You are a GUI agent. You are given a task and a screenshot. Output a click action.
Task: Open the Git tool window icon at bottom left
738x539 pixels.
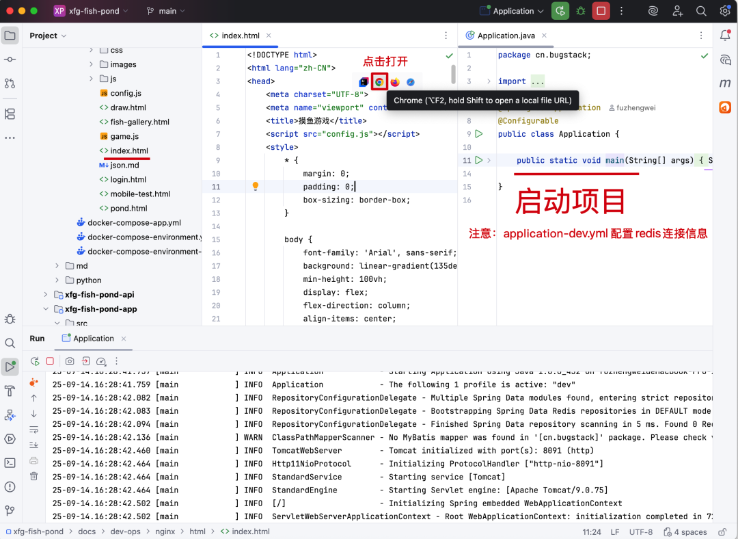point(10,511)
